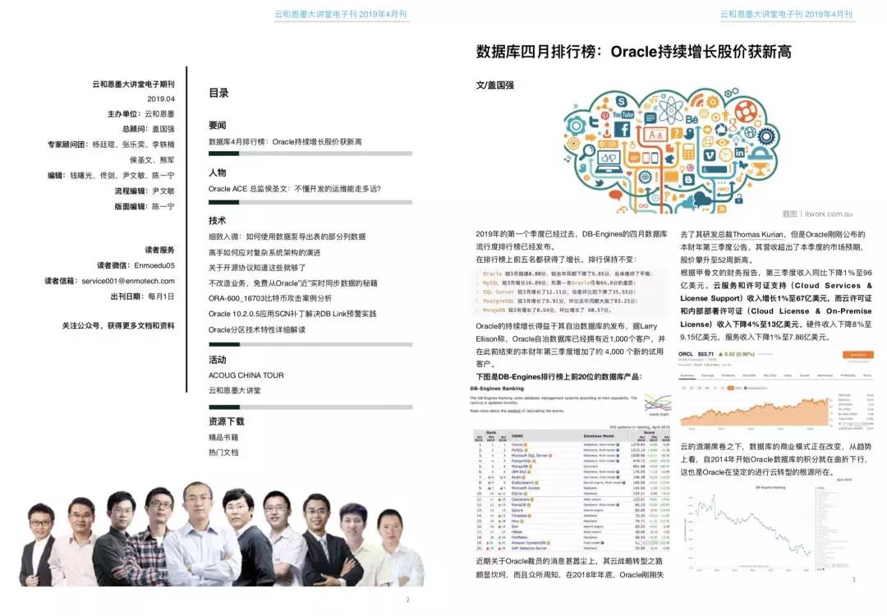
Task: Click the email service001@enmotech.com
Action: point(128,281)
